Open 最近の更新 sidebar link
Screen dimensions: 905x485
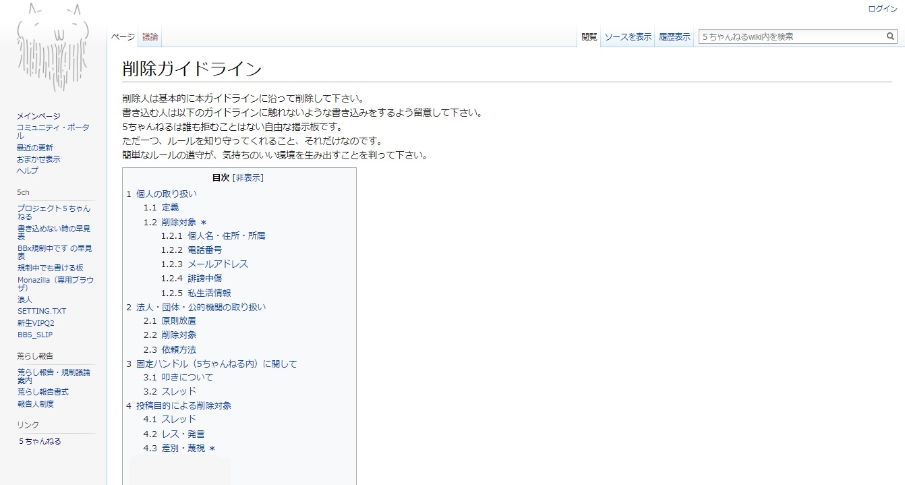[x=35, y=148]
